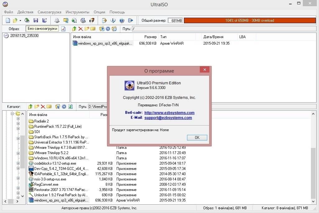Screen dimensions: 319x213
Task: Click the orange 104% of 650MB size bar
Action: click(x=250, y=20)
